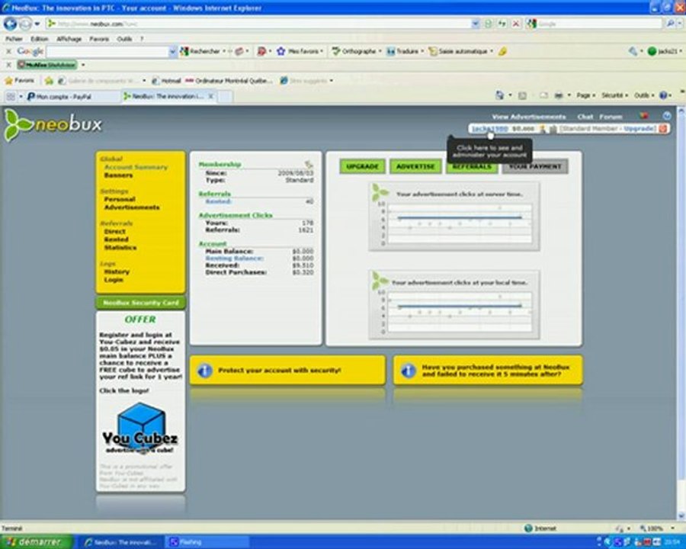Open the address bar history dropdown arrow
The height and width of the screenshot is (549, 686).
point(475,24)
